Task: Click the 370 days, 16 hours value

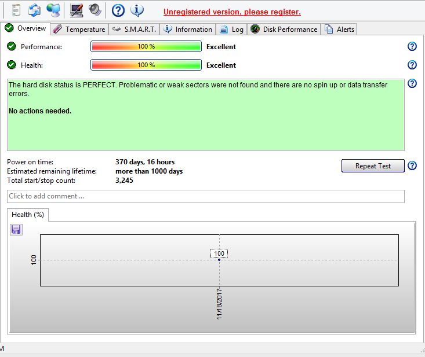Action: (x=145, y=162)
